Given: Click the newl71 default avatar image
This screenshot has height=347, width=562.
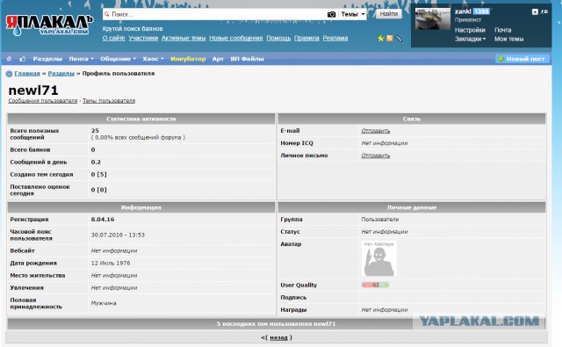Looking at the screenshot, I should click(x=378, y=258).
